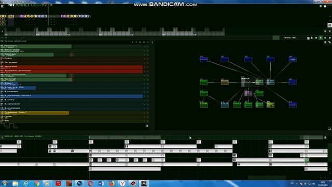Click the small white square below the controllers
The image size is (332, 187).
(147, 126)
